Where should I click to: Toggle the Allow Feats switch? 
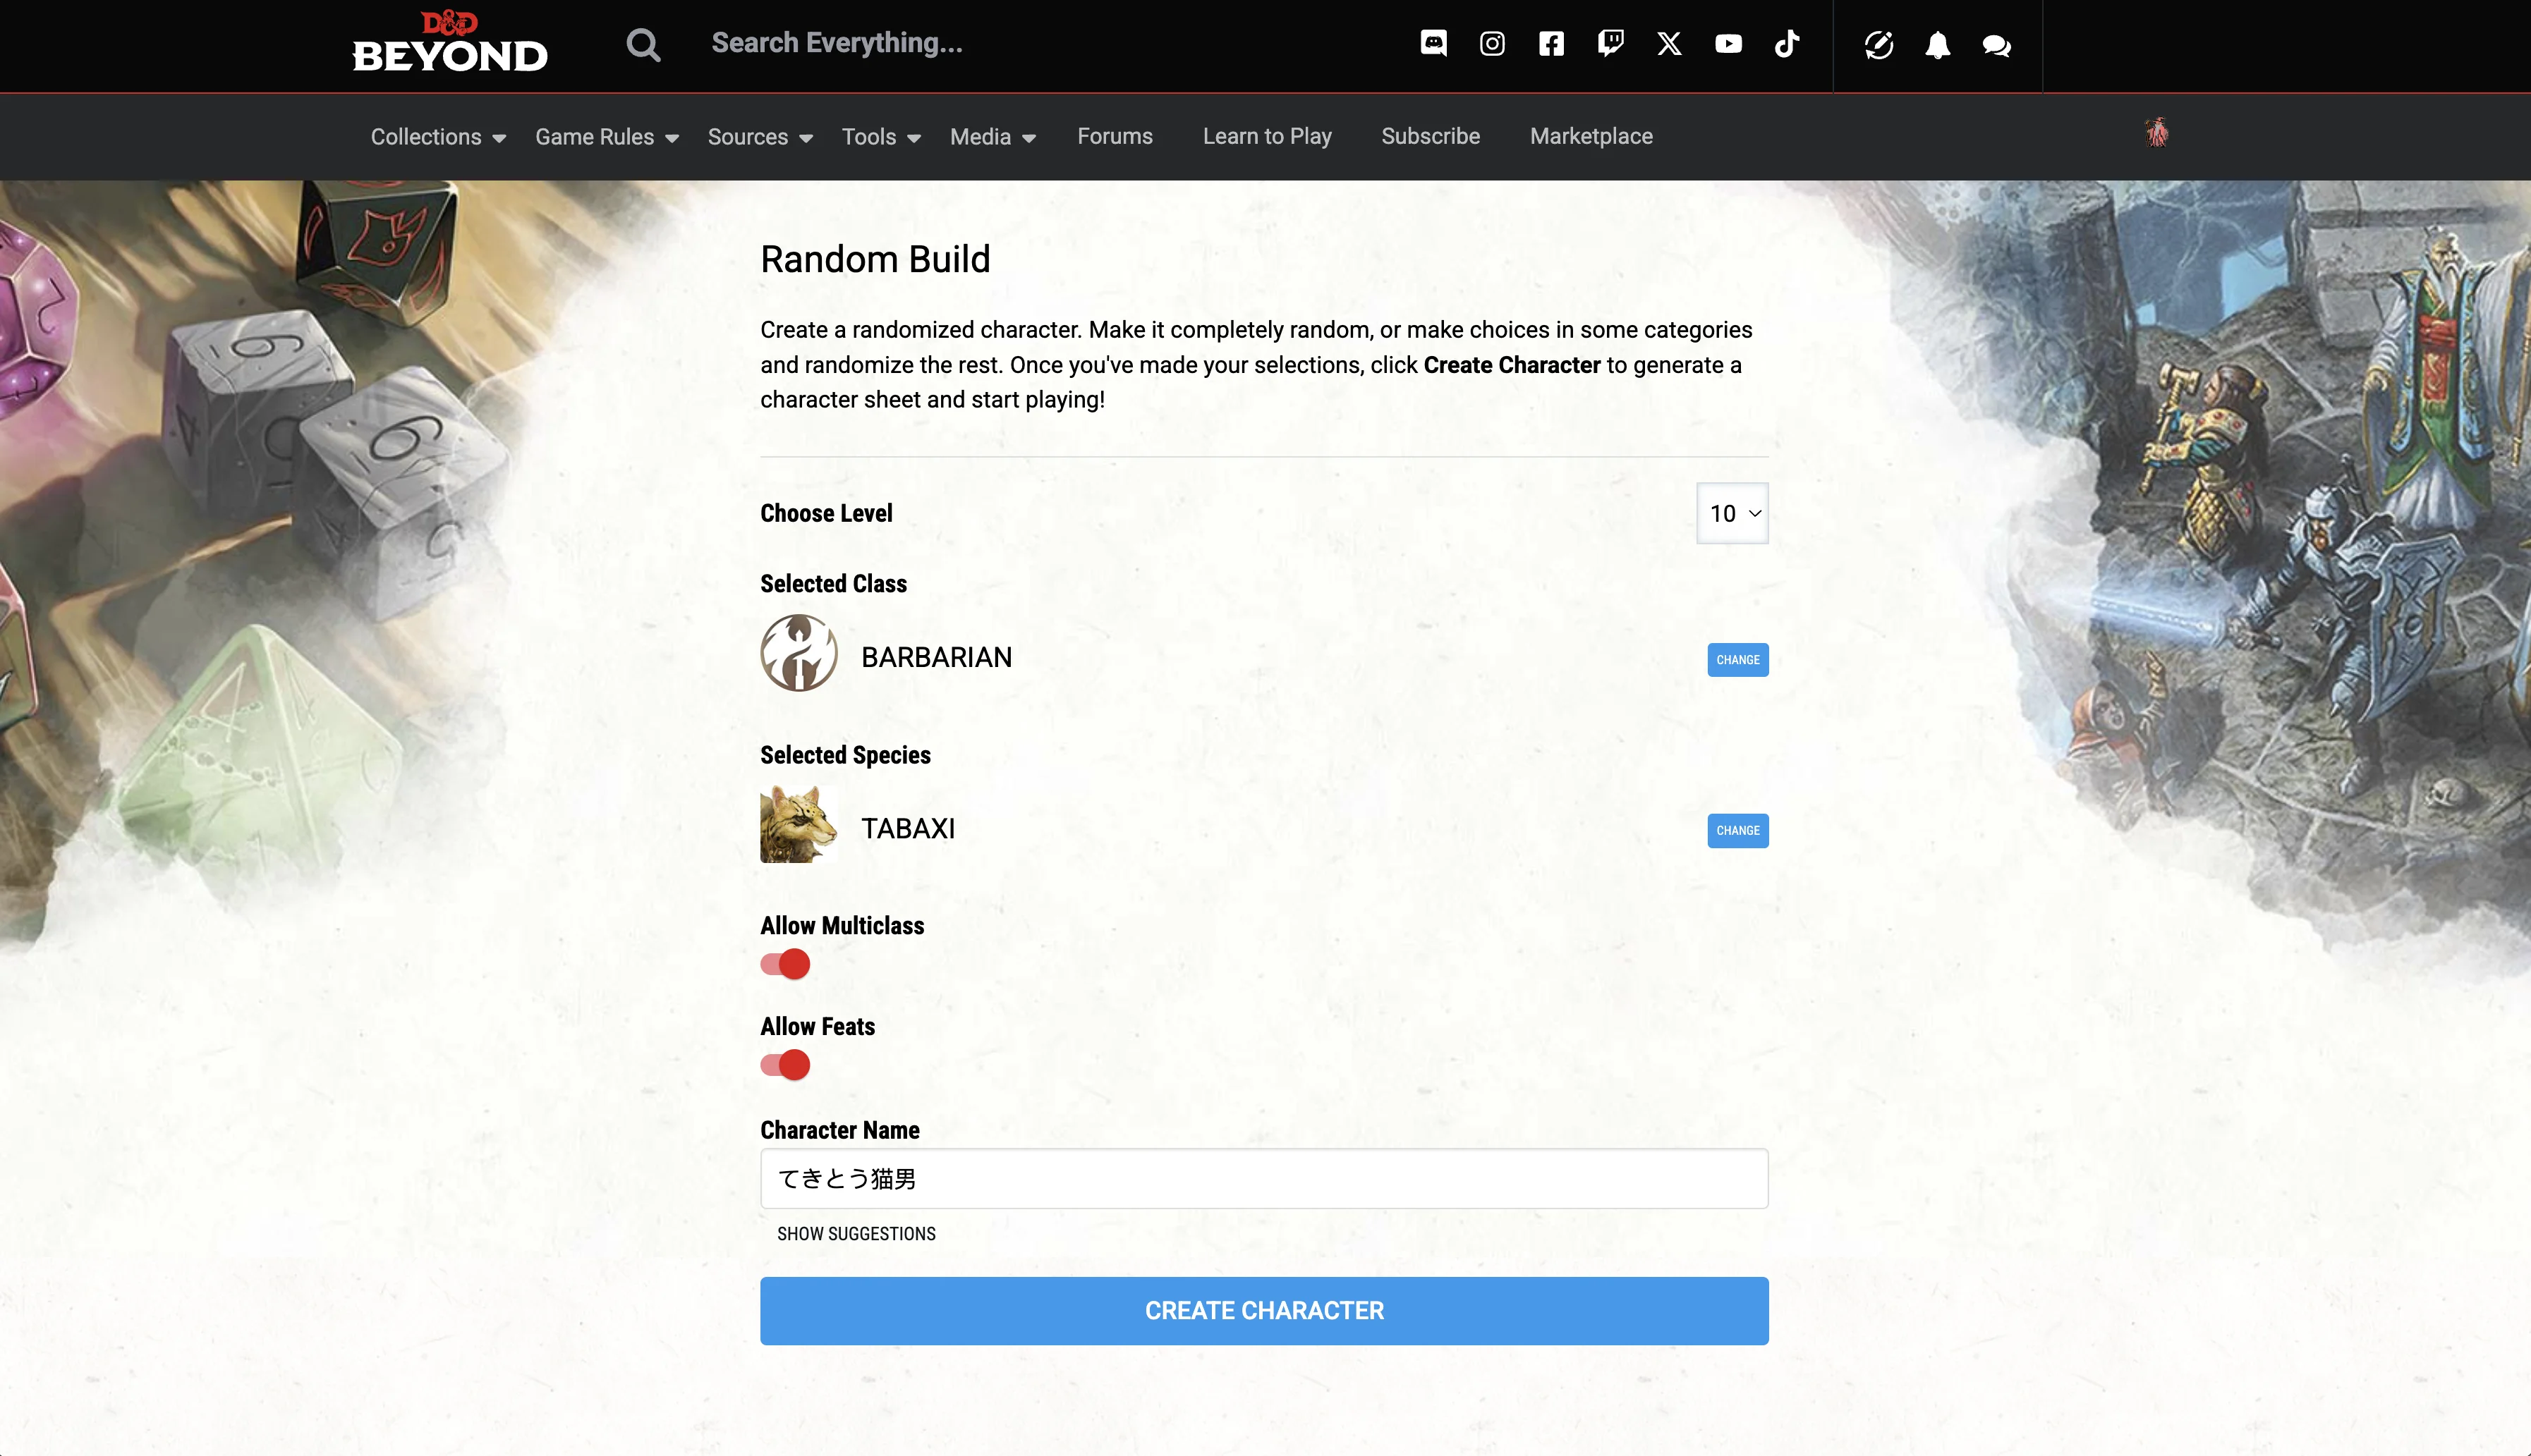(x=785, y=1065)
